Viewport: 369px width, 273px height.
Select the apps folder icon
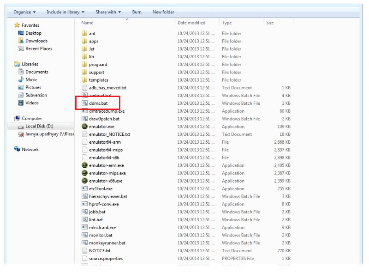pyautogui.click(x=84, y=41)
